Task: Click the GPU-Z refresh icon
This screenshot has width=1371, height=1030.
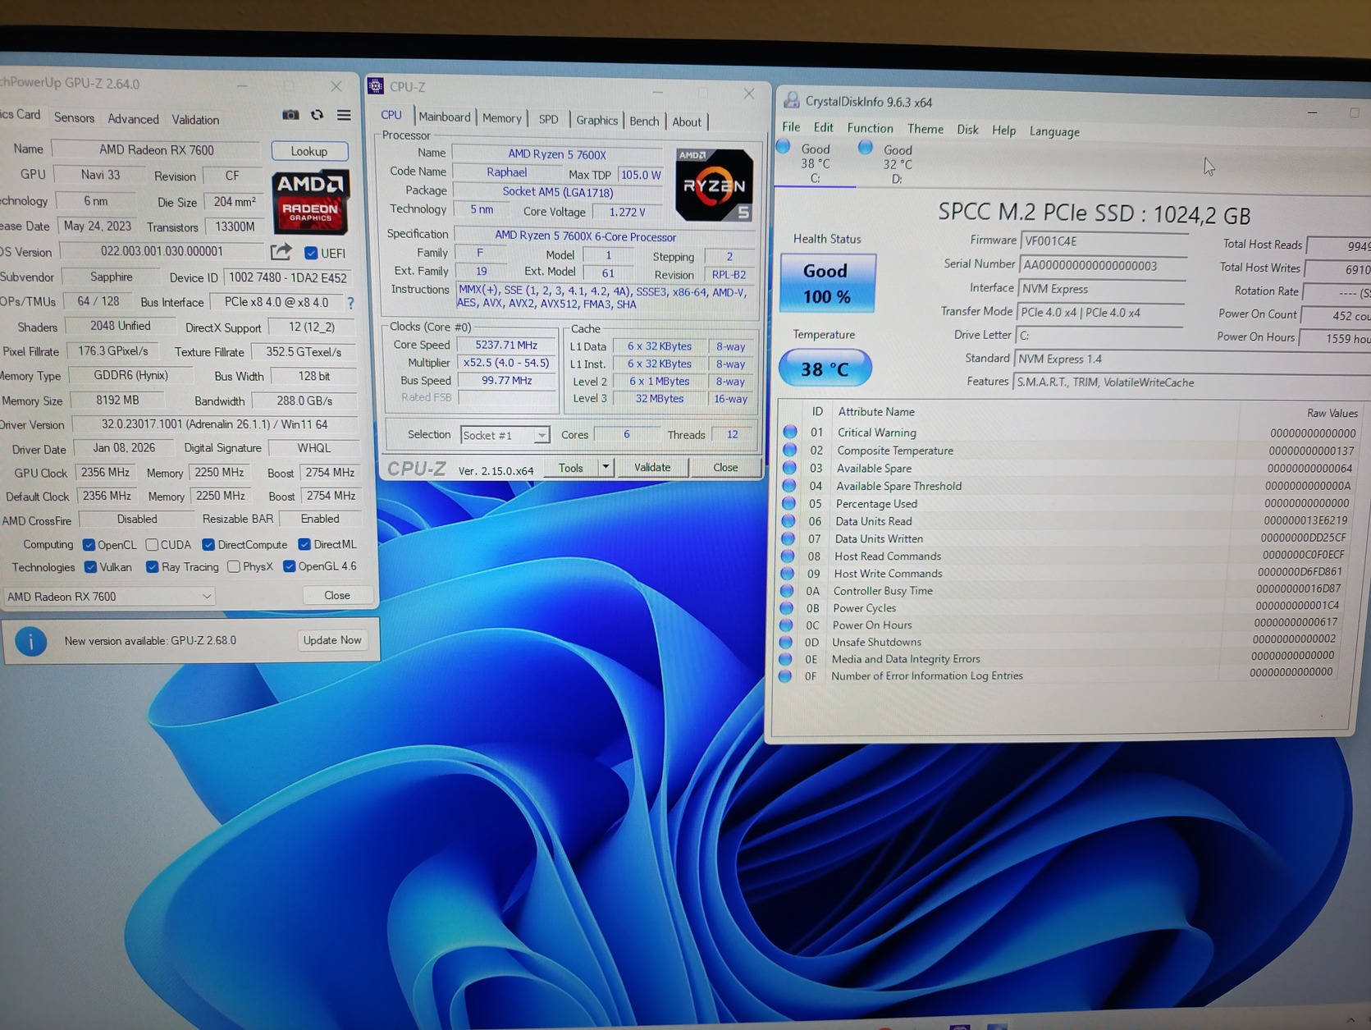Action: point(317,115)
